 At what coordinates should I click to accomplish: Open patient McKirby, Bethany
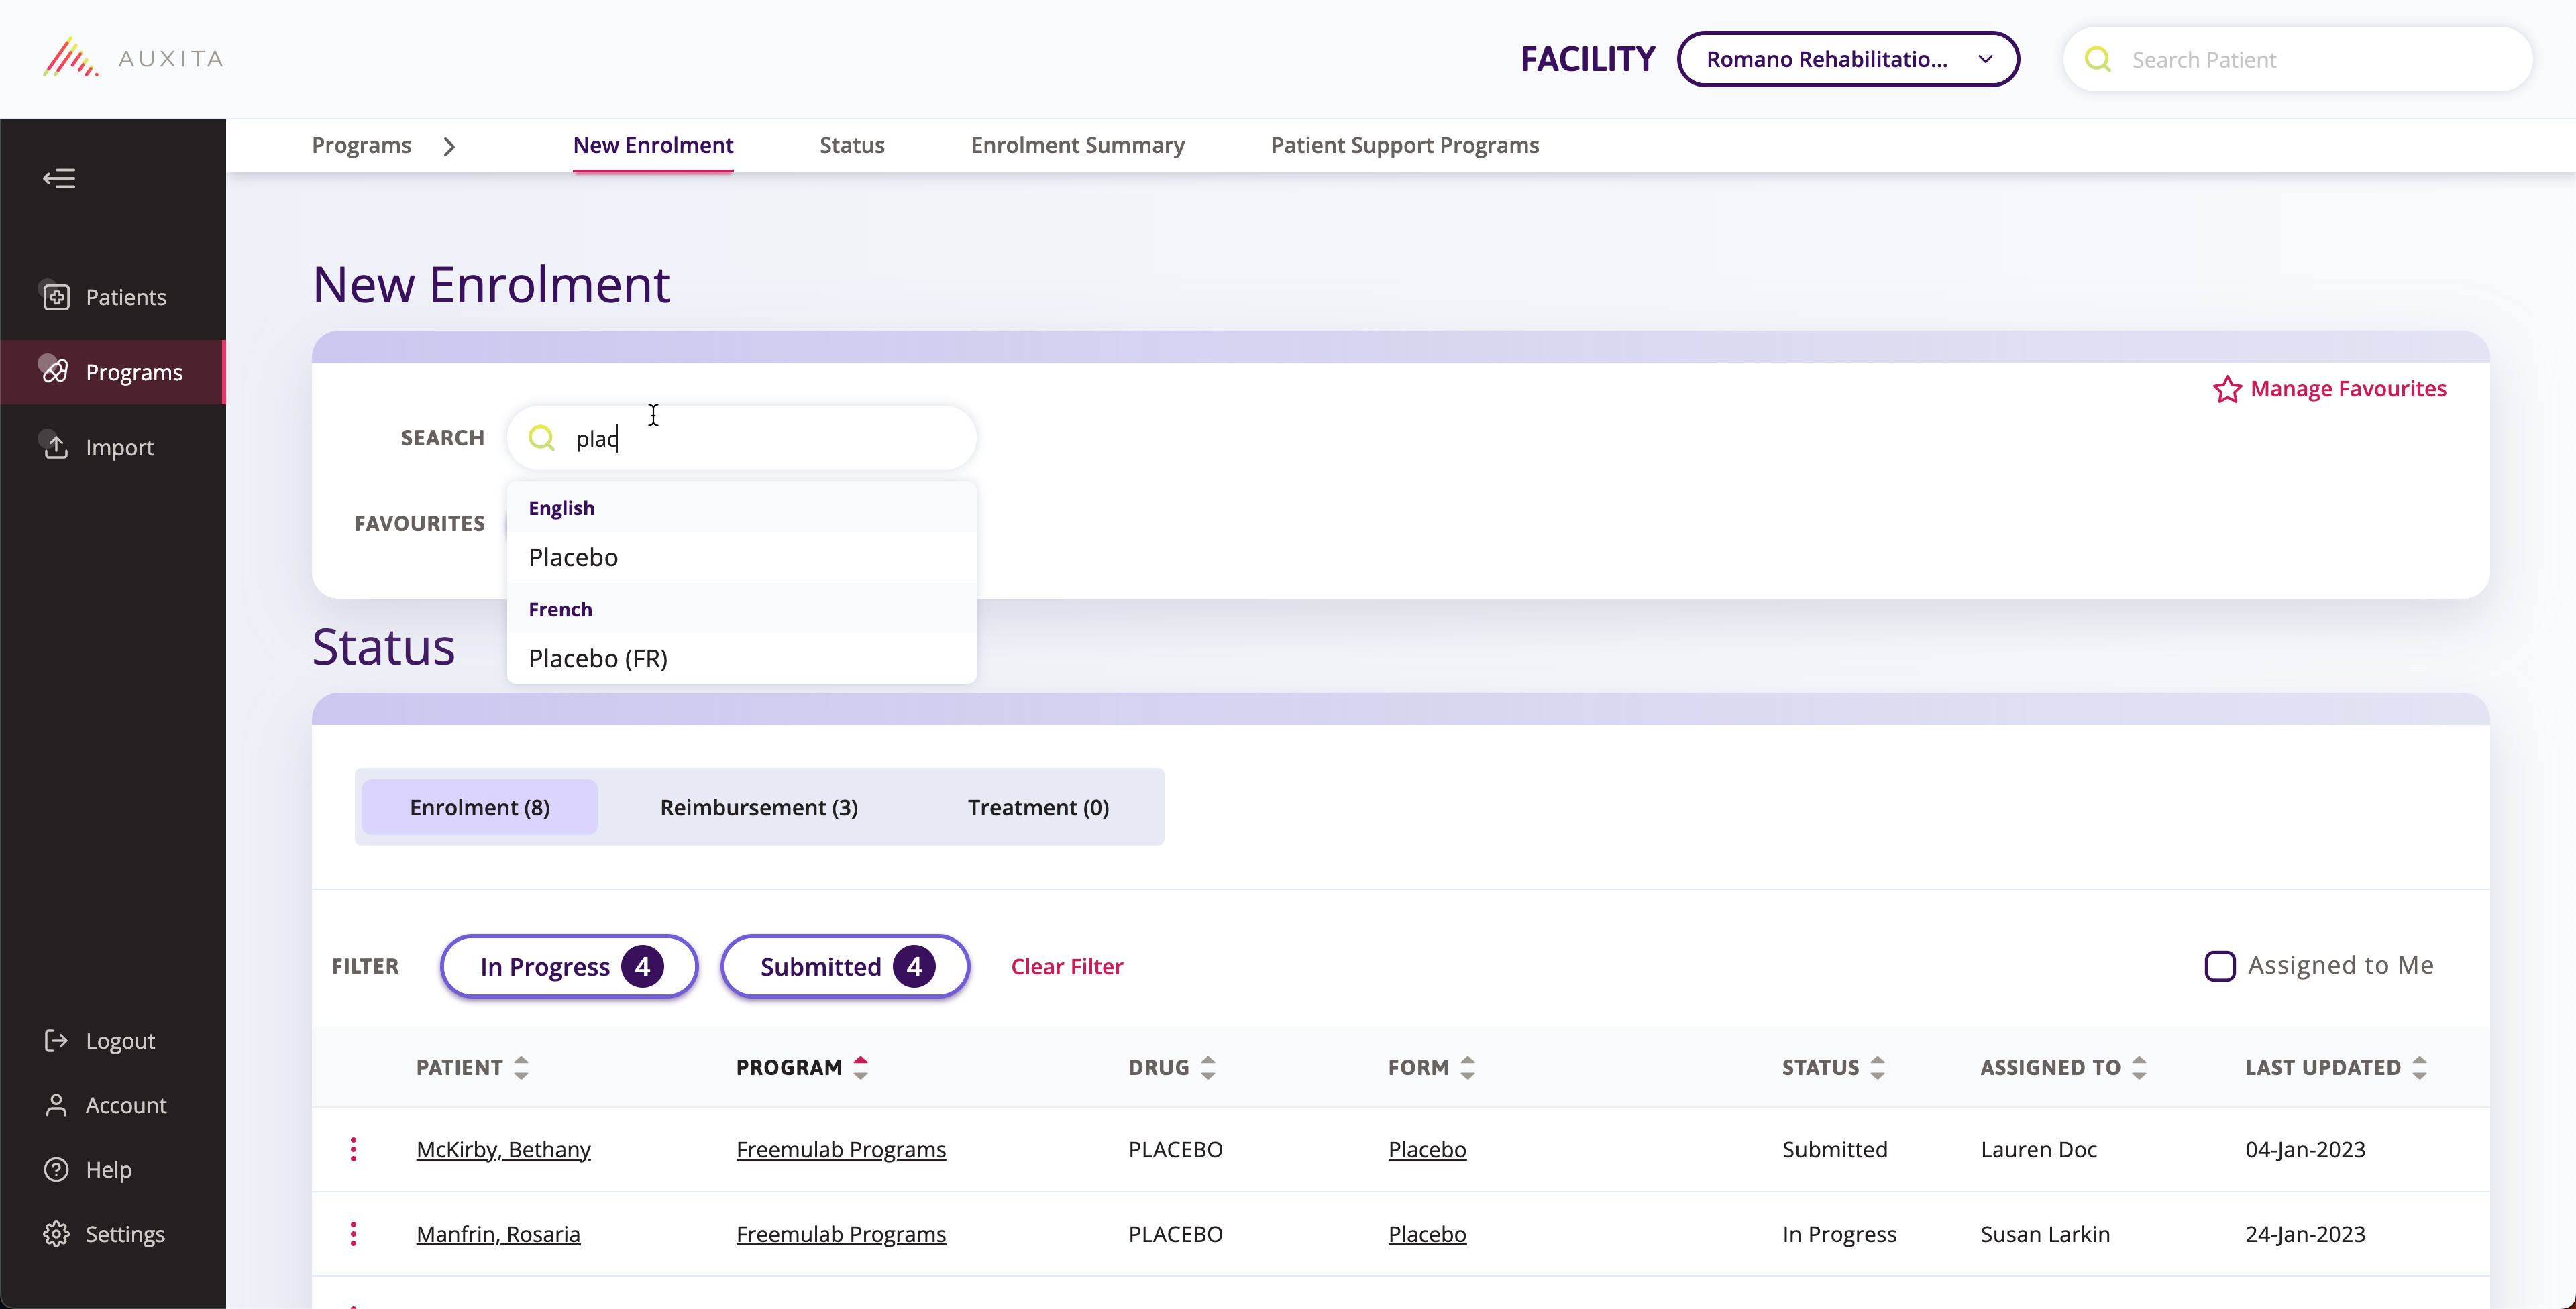(503, 1149)
